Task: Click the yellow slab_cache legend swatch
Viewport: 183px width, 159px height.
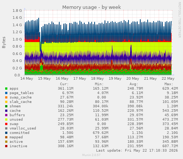Action: [6, 102]
